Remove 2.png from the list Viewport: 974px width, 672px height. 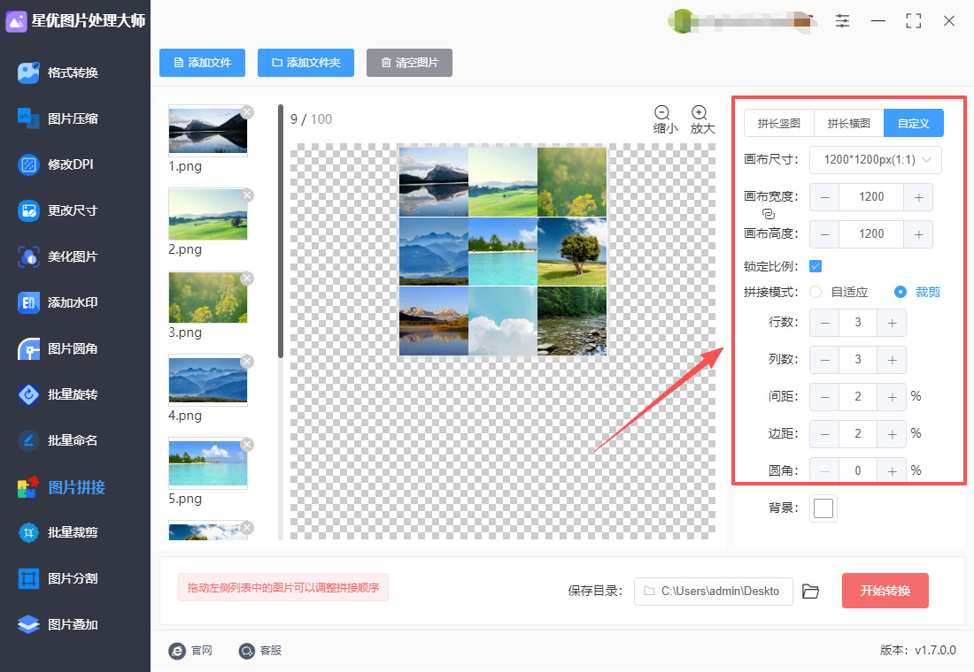click(247, 195)
